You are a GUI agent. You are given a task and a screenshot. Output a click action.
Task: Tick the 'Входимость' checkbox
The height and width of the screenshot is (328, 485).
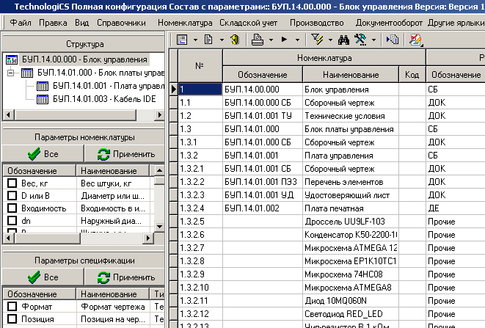tap(12, 208)
